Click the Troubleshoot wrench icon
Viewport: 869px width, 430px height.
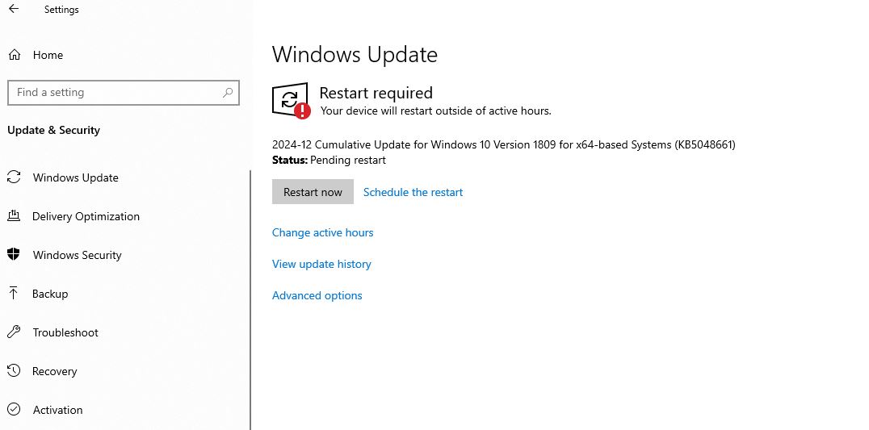coord(14,332)
